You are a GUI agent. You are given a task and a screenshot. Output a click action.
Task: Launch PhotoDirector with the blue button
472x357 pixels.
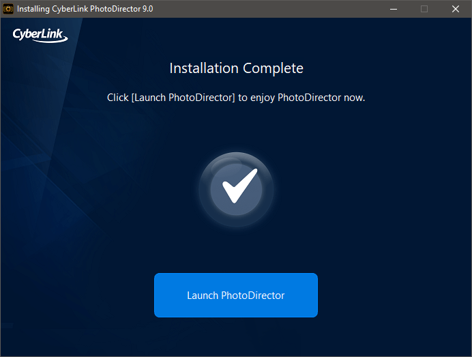coord(236,295)
